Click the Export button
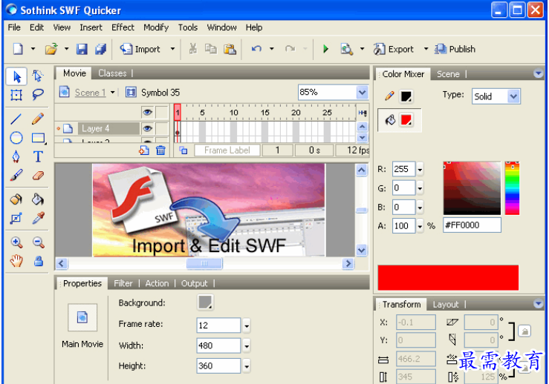 click(394, 49)
